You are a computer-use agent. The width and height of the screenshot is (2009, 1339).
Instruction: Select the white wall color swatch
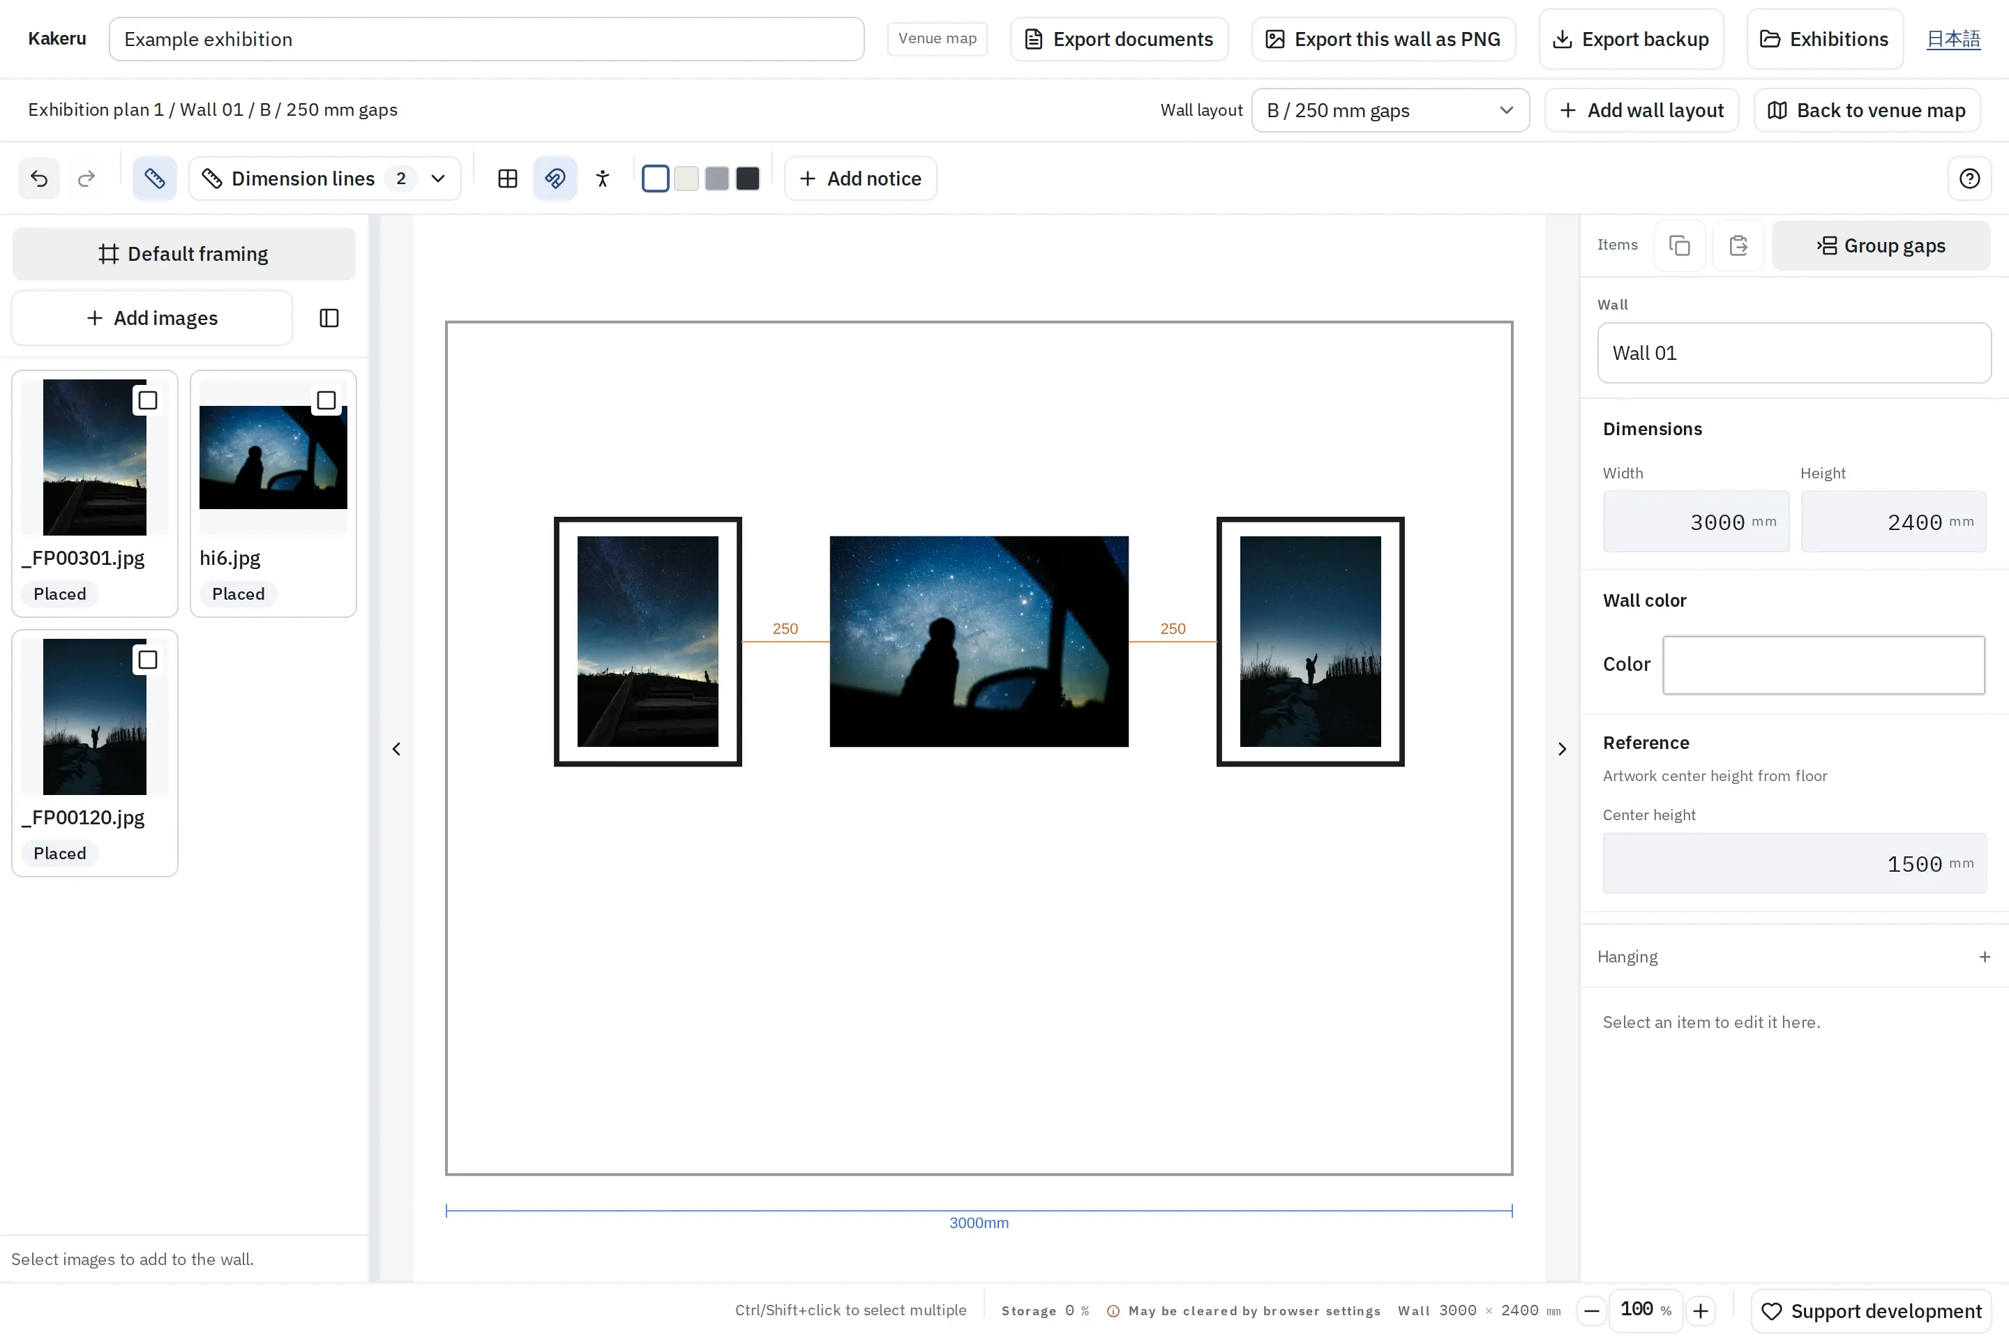click(x=655, y=179)
